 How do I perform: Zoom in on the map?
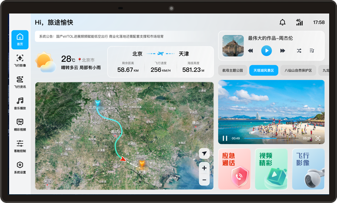[x=204, y=168]
